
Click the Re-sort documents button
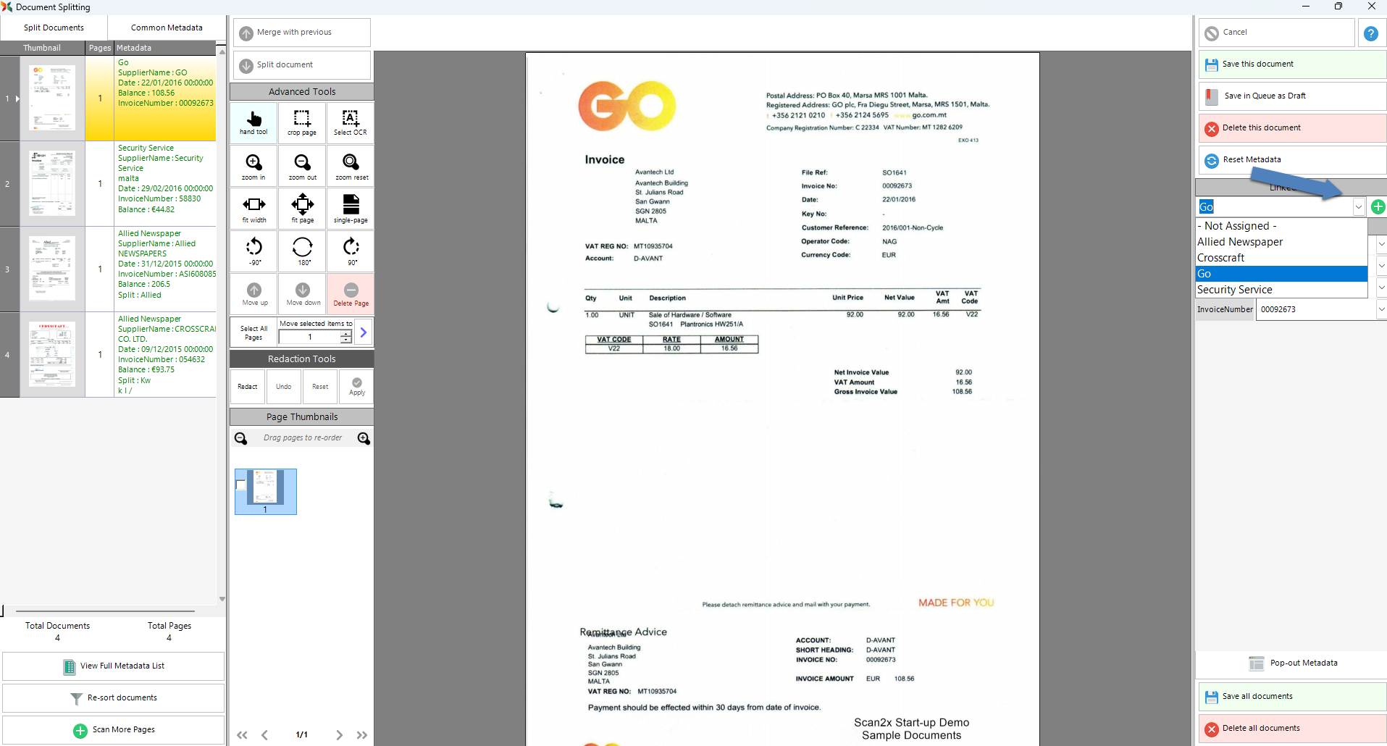point(114,697)
